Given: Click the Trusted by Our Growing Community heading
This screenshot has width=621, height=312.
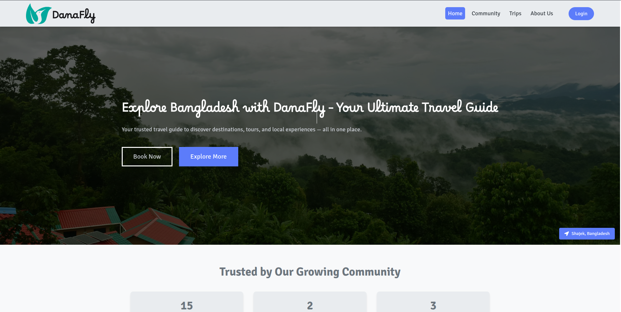Looking at the screenshot, I should pos(310,272).
